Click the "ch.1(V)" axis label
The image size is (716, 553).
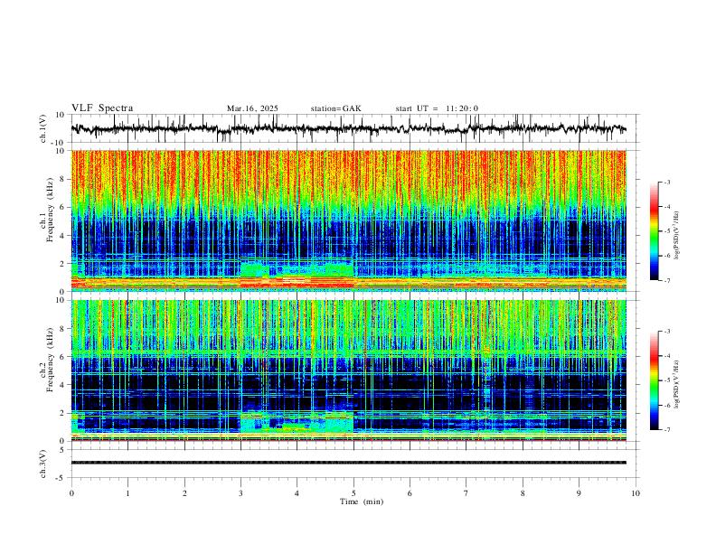tap(43, 128)
